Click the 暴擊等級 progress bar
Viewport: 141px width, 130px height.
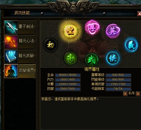click(x=118, y=75)
